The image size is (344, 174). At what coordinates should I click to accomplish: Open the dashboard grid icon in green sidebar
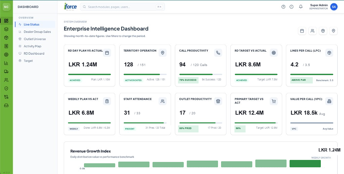point(6,21)
